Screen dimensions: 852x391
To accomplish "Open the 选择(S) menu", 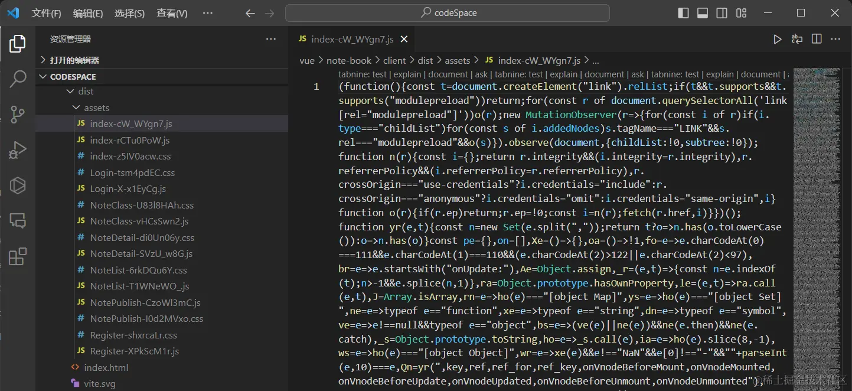I will pyautogui.click(x=129, y=13).
